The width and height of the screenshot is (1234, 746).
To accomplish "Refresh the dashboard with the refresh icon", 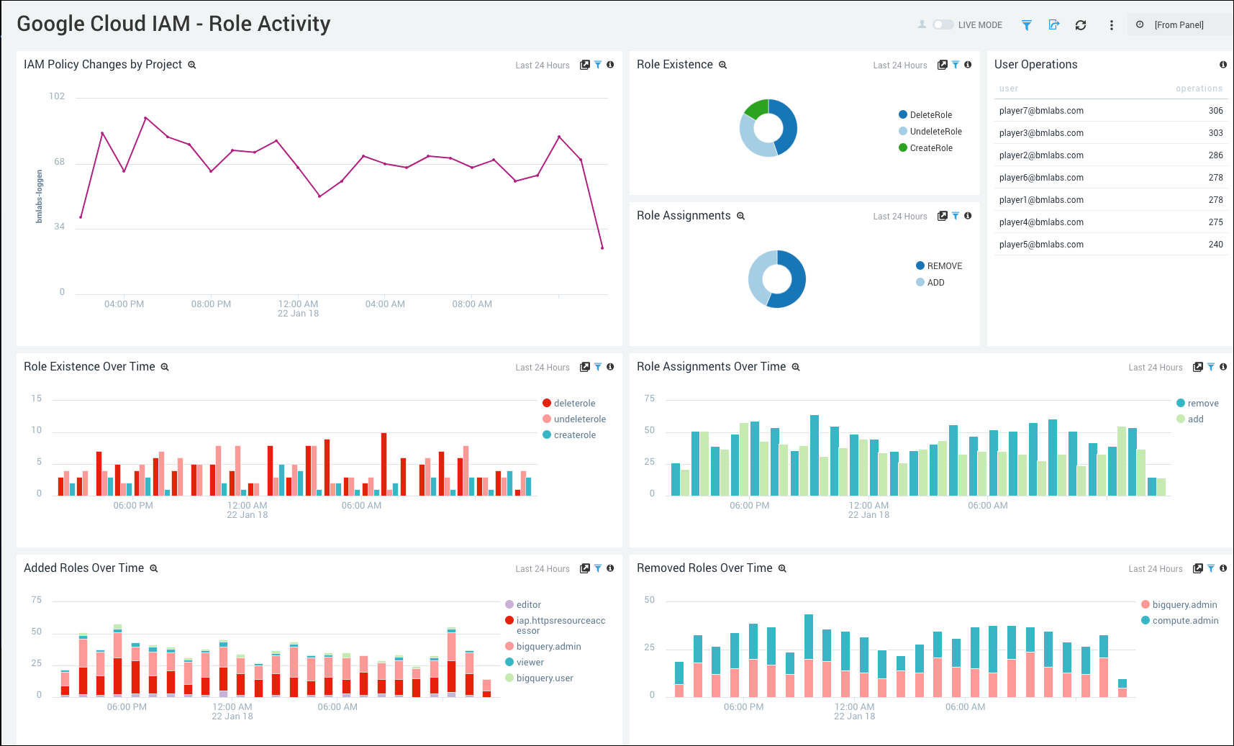I will (1081, 24).
